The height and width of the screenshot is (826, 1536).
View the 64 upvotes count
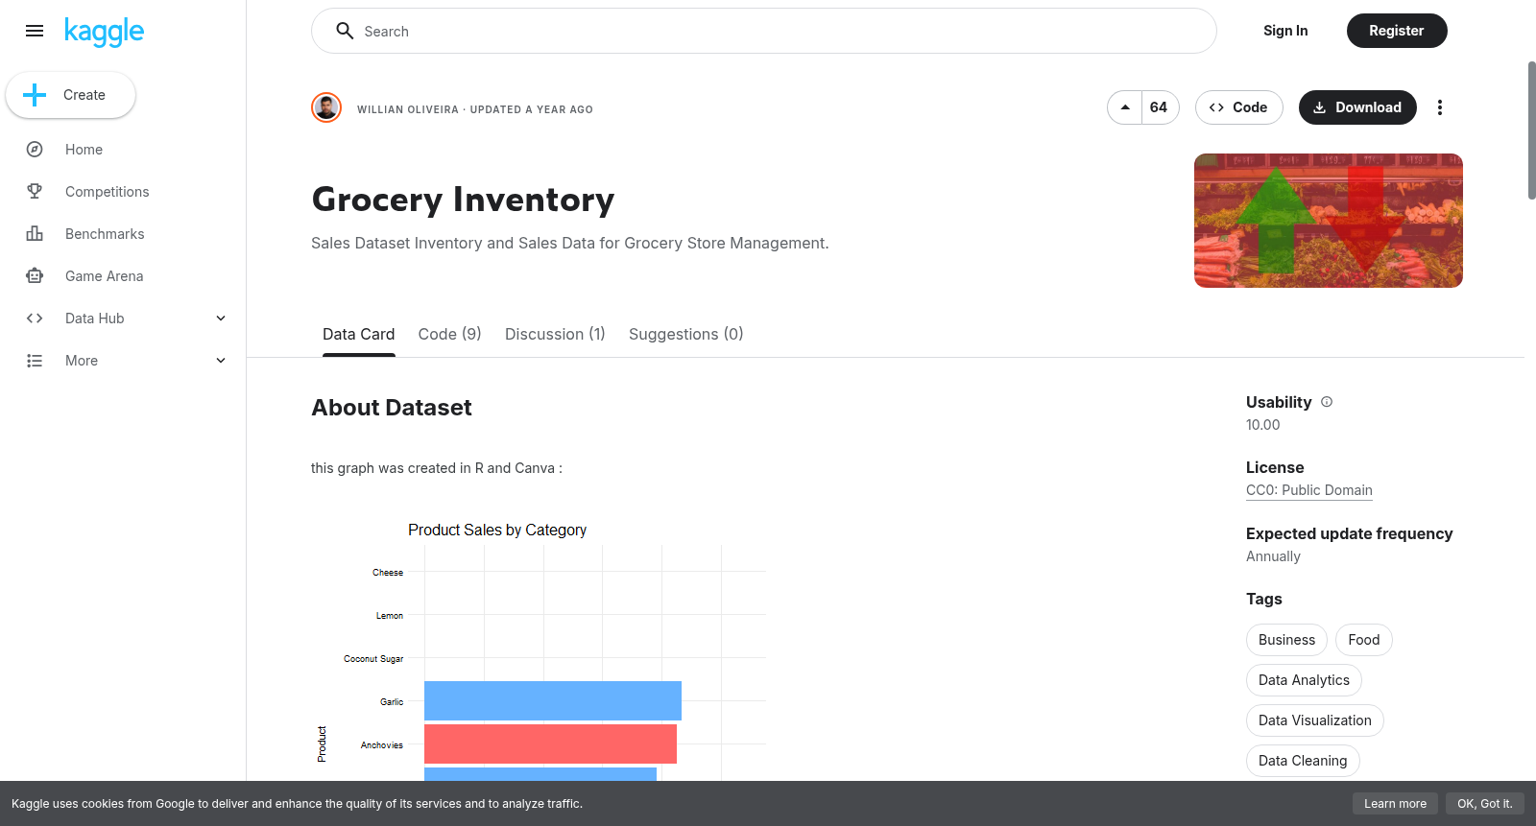[1159, 107]
